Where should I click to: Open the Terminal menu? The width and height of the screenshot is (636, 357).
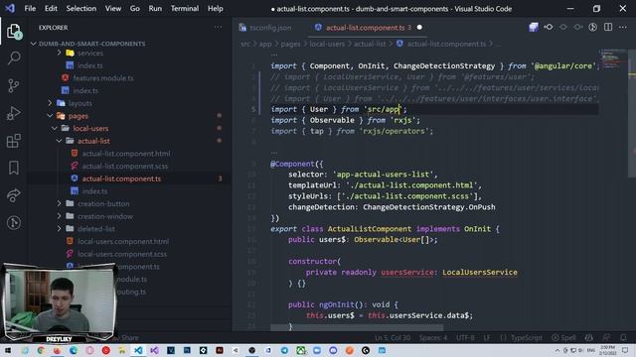185,8
